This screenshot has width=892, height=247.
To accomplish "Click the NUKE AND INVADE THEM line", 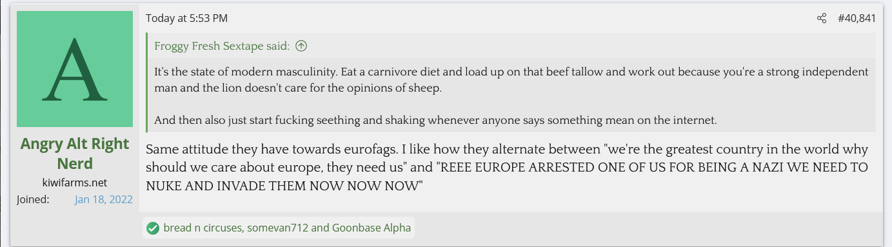I will coord(284,186).
